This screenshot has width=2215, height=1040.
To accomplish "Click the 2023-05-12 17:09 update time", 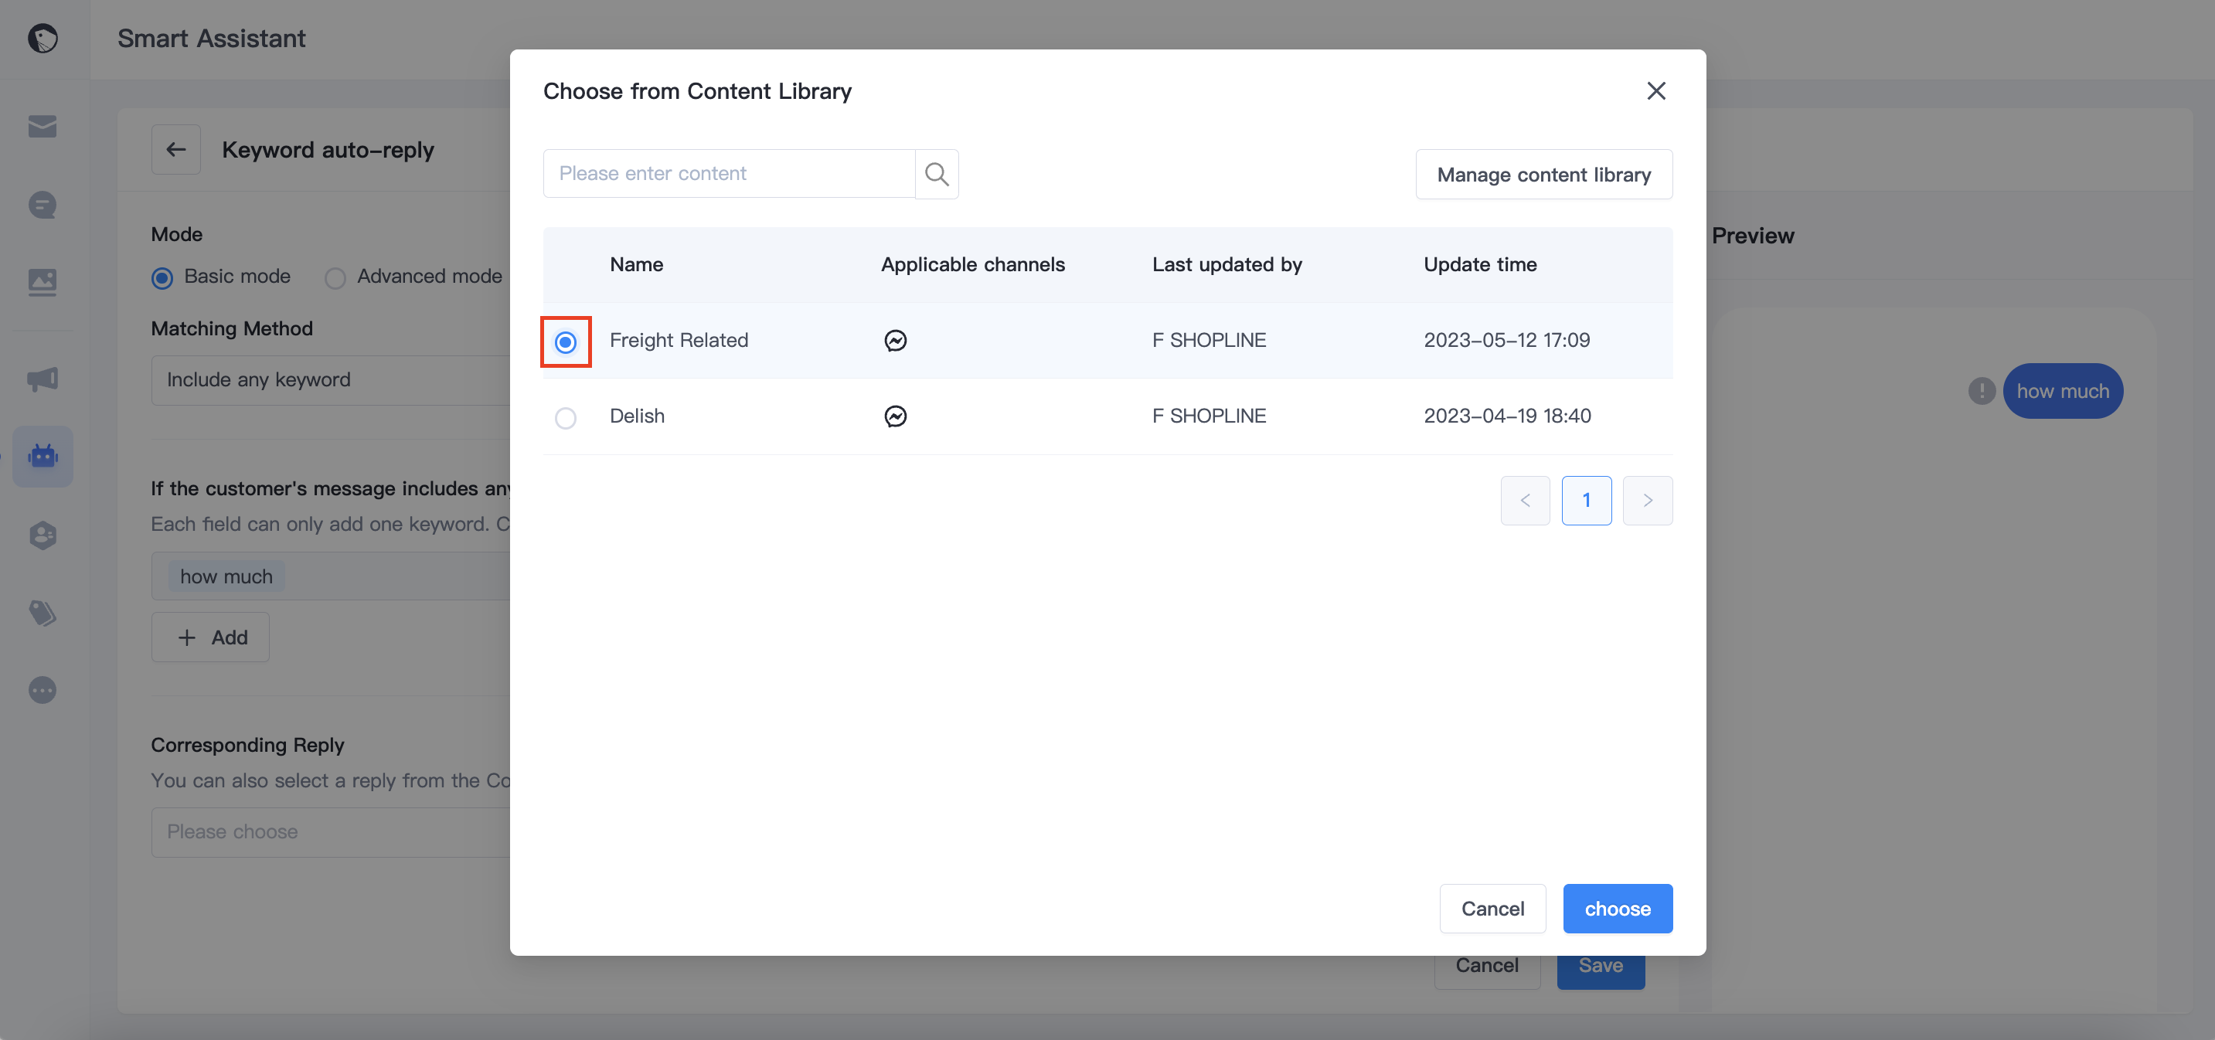I will [x=1506, y=341].
